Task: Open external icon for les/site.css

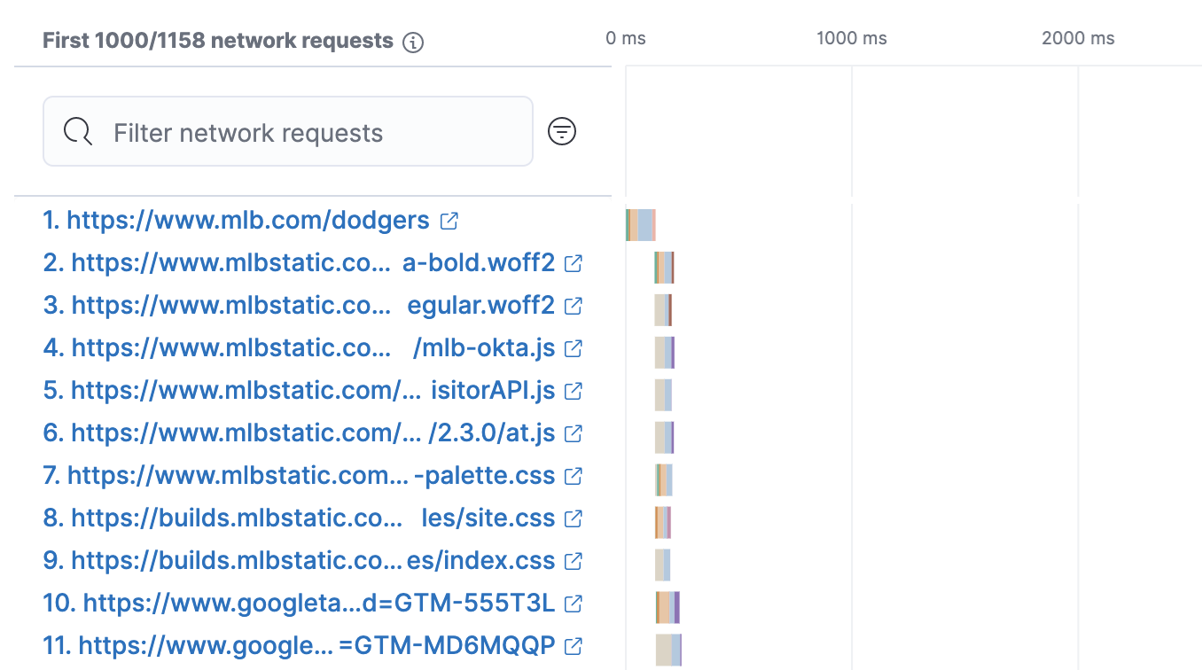Action: click(574, 518)
